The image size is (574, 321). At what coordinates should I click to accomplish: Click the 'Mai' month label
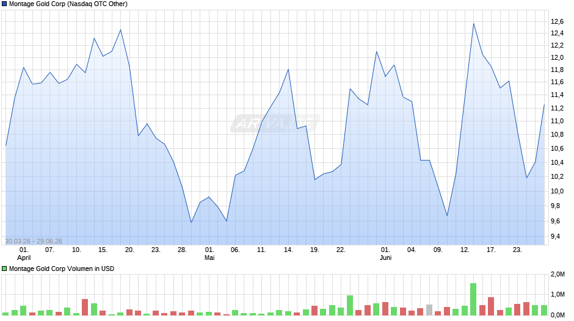209,258
